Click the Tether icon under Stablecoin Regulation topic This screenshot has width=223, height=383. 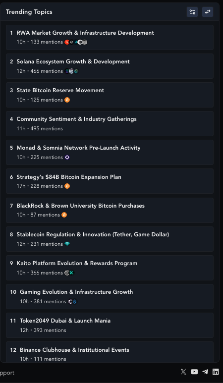point(67,244)
